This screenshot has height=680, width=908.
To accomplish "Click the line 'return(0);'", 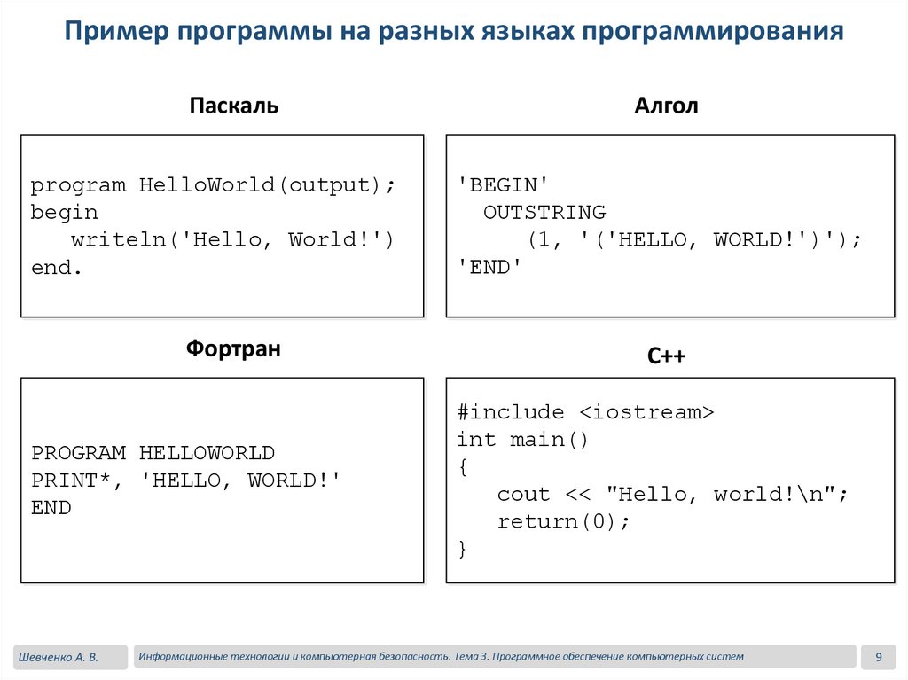I will point(563,521).
